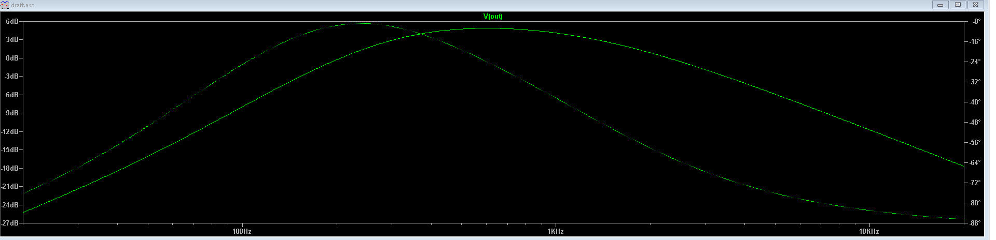The height and width of the screenshot is (240, 996).
Task: Click the -40° phase axis label
Action: click(975, 102)
